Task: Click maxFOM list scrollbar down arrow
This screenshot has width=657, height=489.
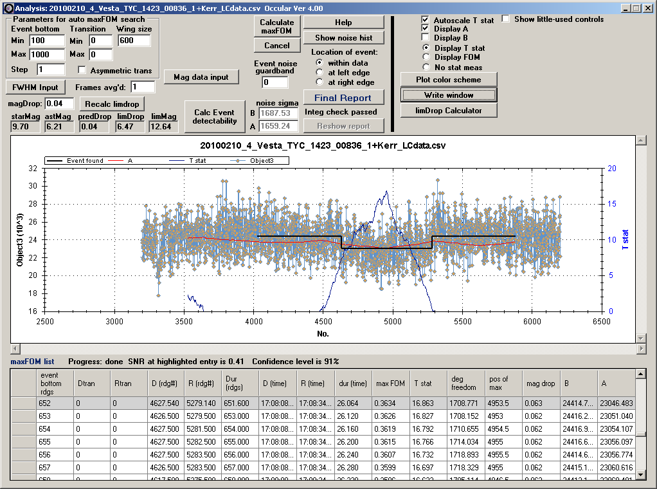Action: point(640,475)
